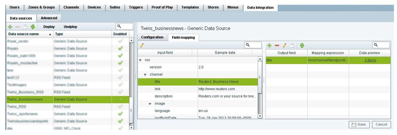Click the Mapping expression column header
Image resolution: width=397 pixels, height=135 pixels.
(328, 53)
